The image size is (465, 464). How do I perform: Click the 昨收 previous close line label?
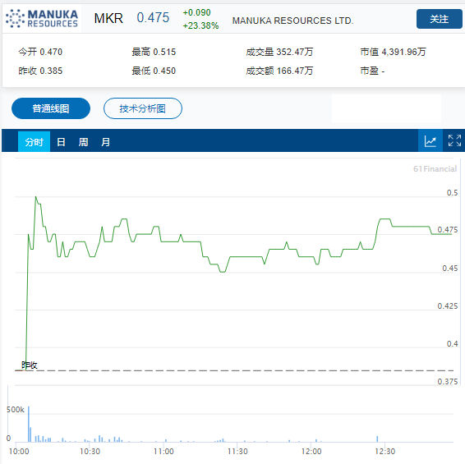[30, 365]
